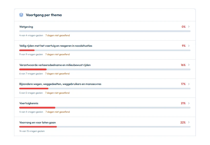The image size is (210, 145).
Task: Open Wetgeving via its chevron arrow
Action: click(x=189, y=27)
